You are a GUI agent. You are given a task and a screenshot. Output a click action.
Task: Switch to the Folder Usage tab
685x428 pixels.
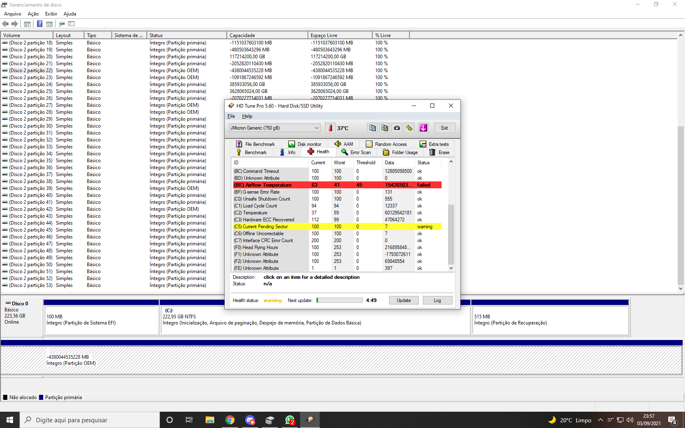[x=400, y=152]
